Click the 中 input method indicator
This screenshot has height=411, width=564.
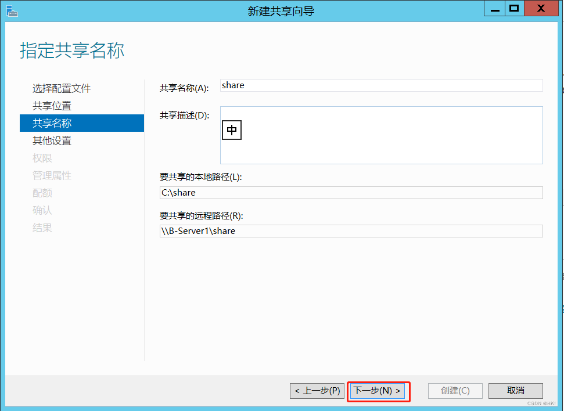click(x=232, y=130)
